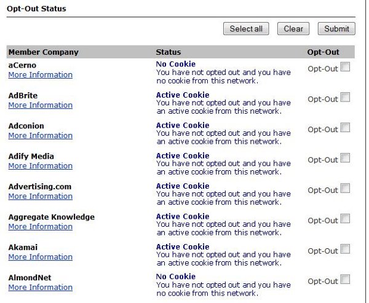Click AlmondNet's No Cookie status

pos(175,277)
